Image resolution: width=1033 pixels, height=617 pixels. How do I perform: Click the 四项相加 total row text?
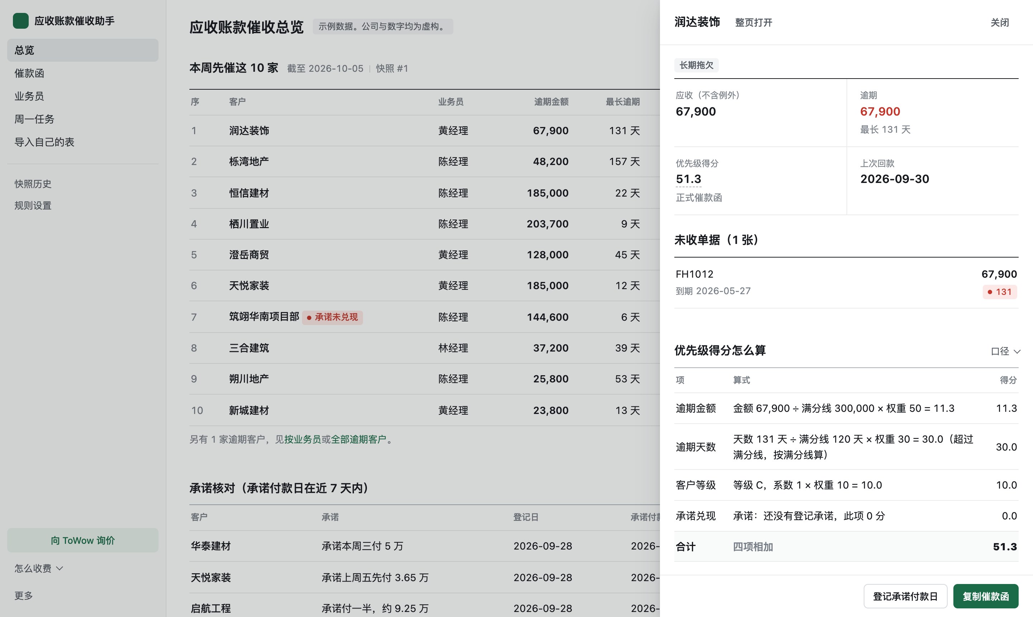753,547
